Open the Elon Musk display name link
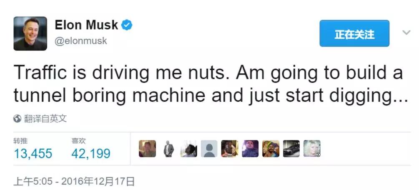 point(87,25)
